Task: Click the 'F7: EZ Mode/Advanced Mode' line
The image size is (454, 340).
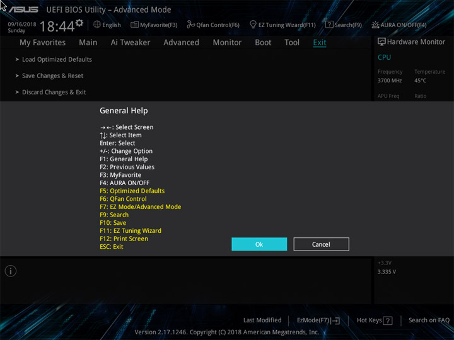Action: coord(141,207)
